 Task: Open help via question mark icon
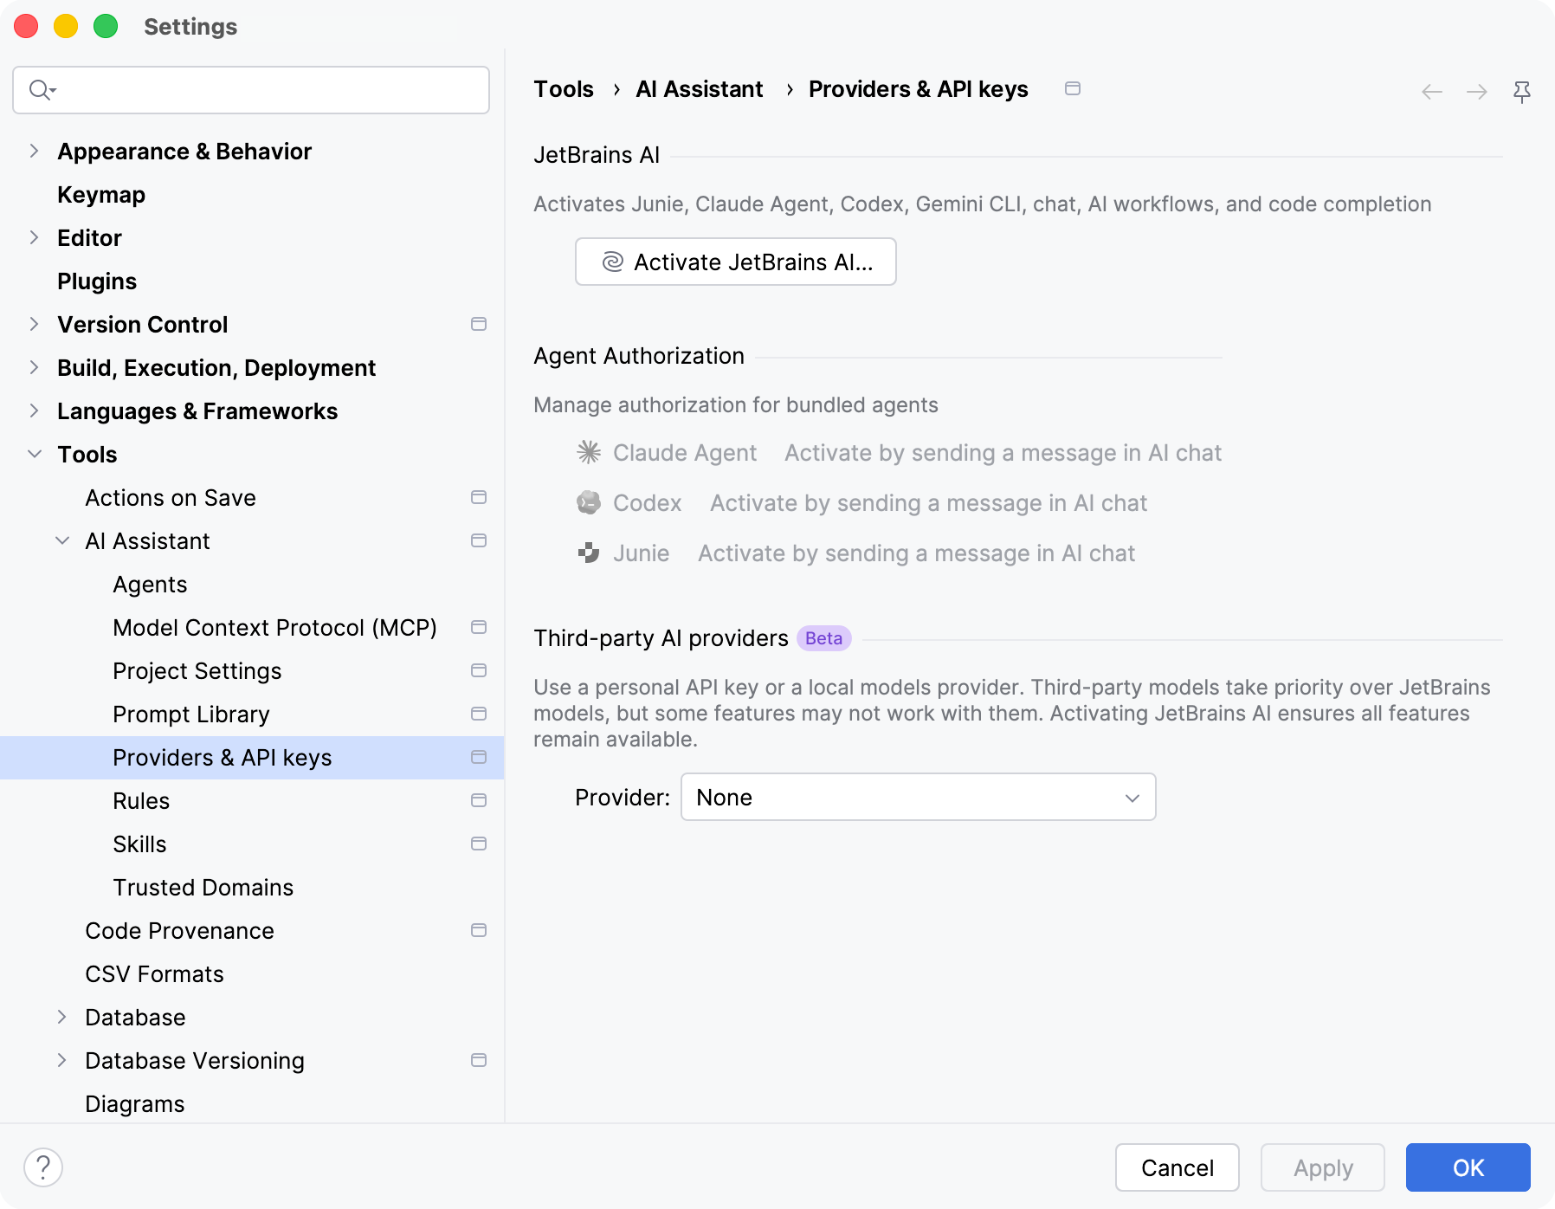tap(43, 1167)
